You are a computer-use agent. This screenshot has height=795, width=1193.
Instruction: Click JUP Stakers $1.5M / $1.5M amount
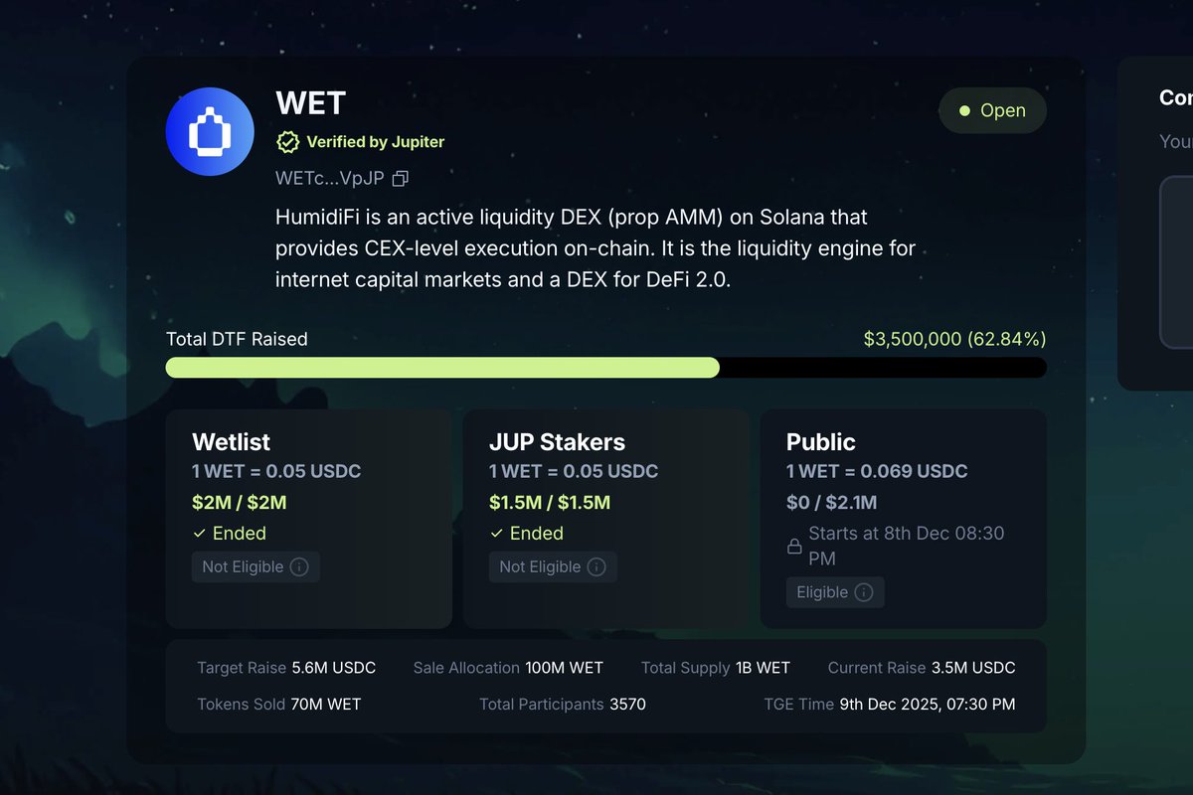(x=550, y=503)
